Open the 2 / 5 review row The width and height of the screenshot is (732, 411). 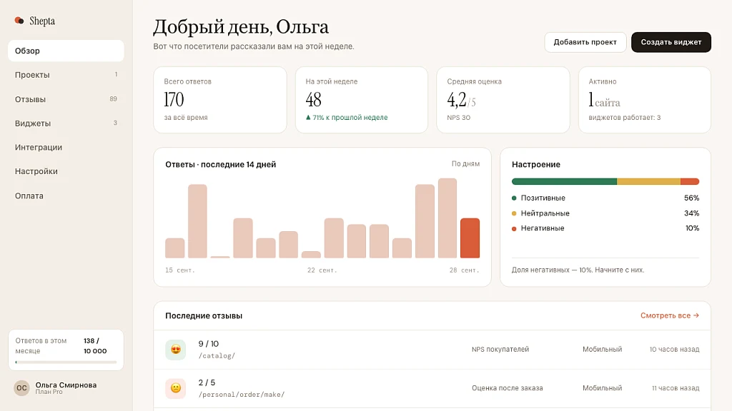click(432, 388)
